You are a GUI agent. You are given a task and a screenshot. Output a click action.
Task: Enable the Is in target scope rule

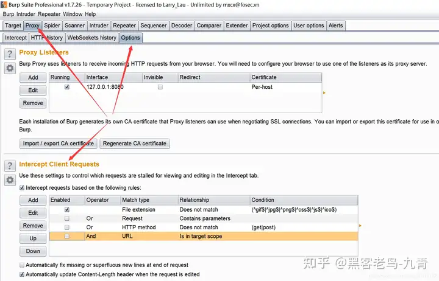coord(67,236)
